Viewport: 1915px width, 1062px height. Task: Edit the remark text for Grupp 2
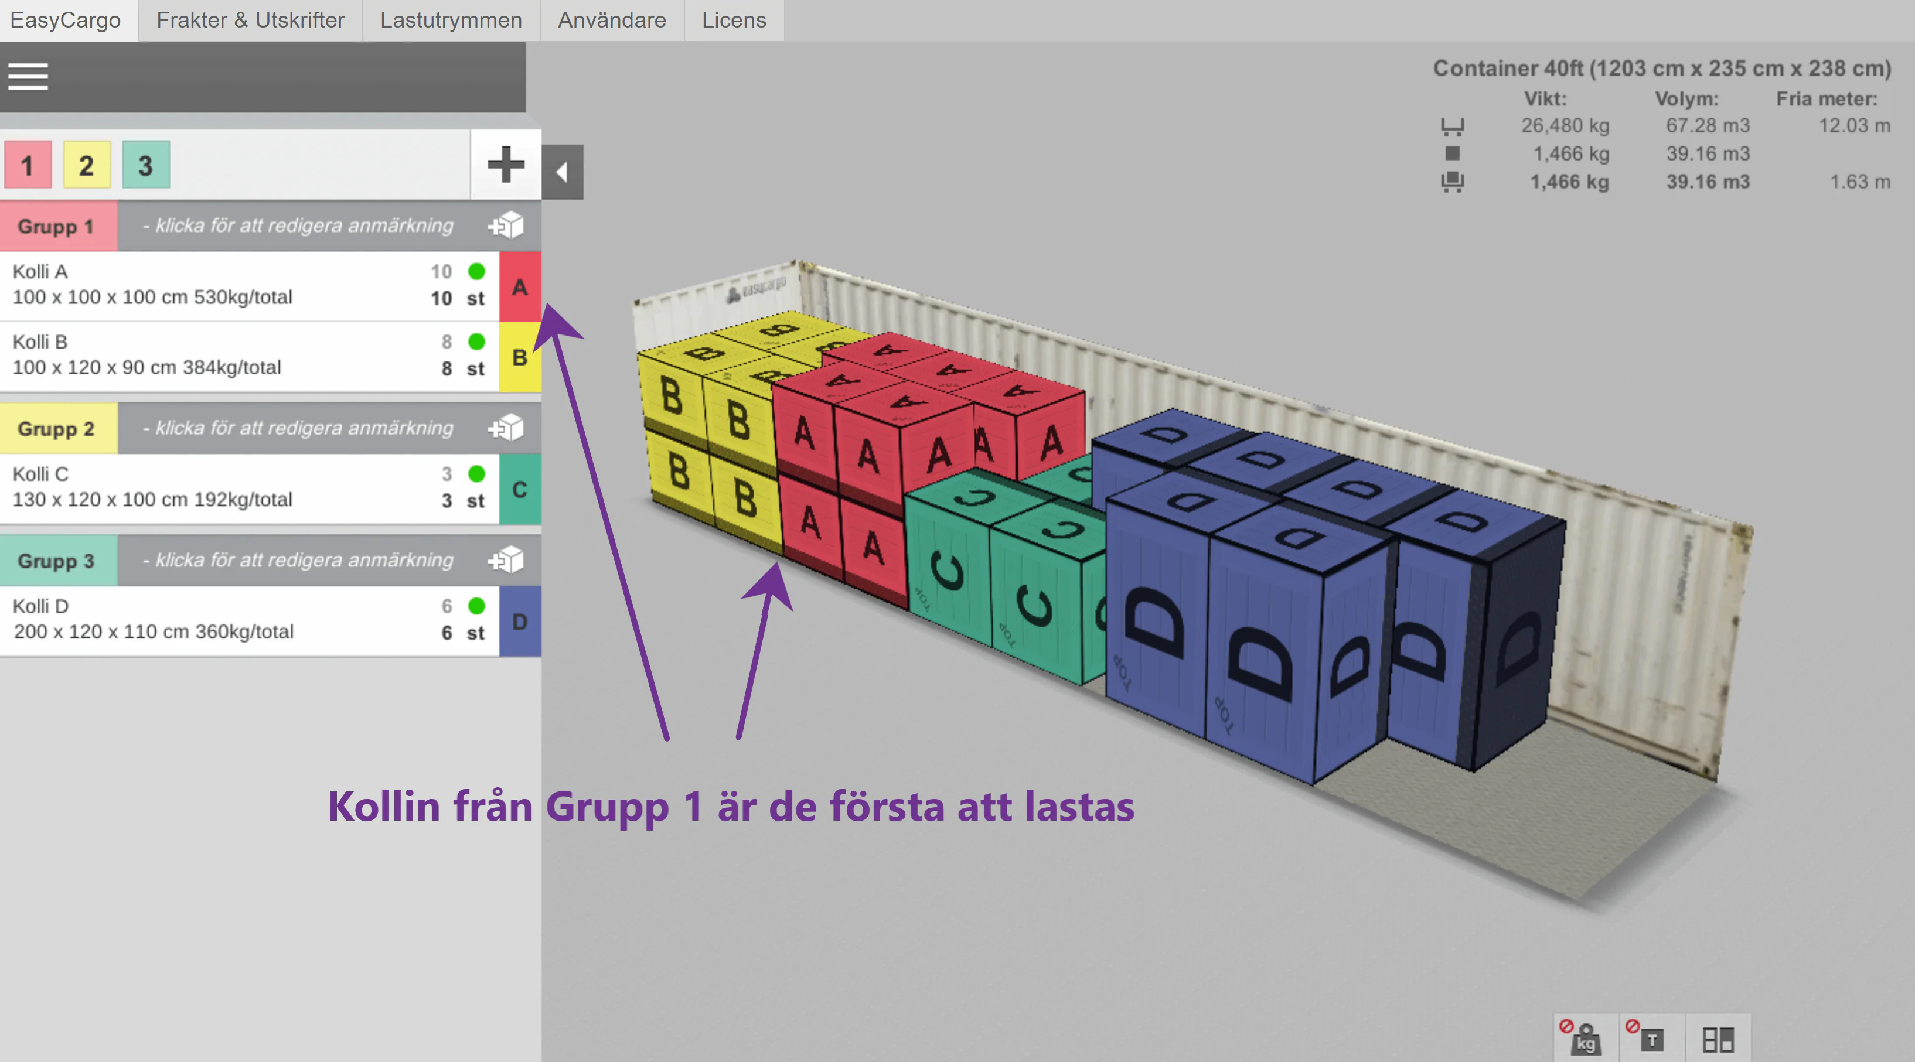[297, 428]
